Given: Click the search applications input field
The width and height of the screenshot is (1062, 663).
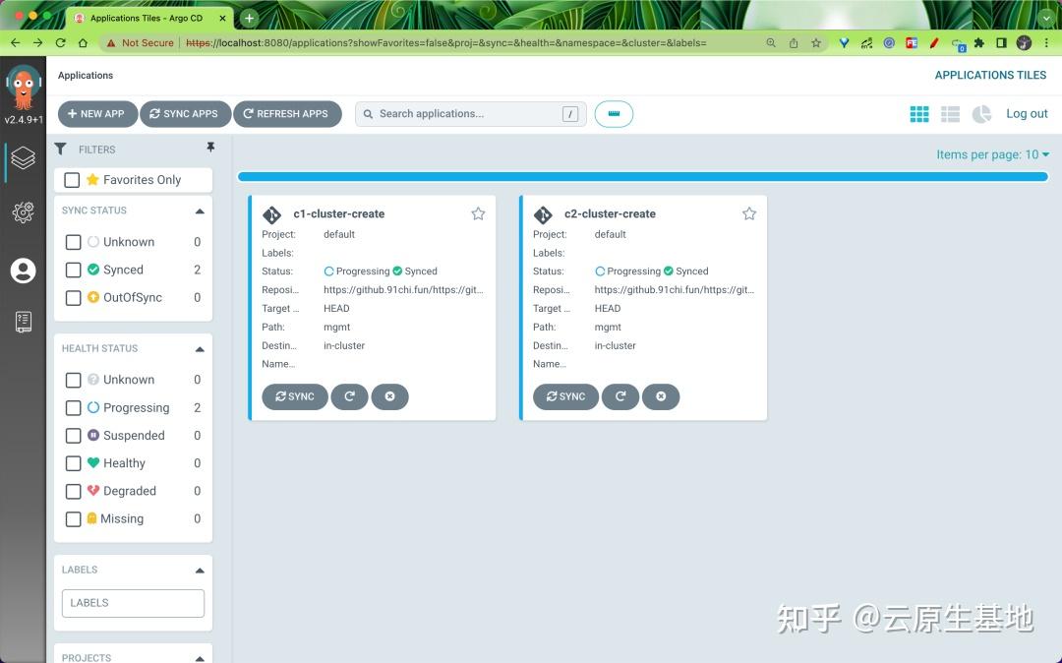Looking at the screenshot, I should coord(462,113).
